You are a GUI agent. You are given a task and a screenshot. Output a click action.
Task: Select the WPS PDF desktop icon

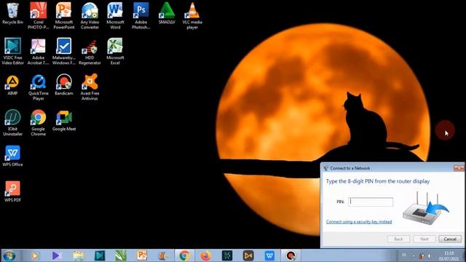(x=12, y=191)
